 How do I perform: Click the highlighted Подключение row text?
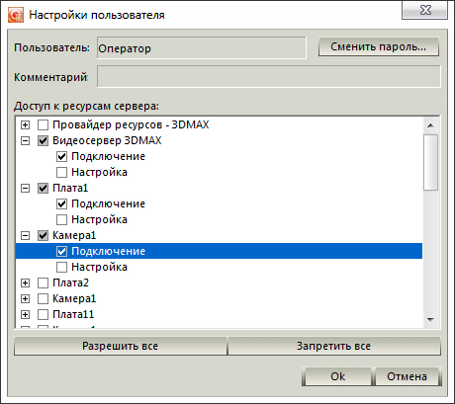click(x=109, y=251)
